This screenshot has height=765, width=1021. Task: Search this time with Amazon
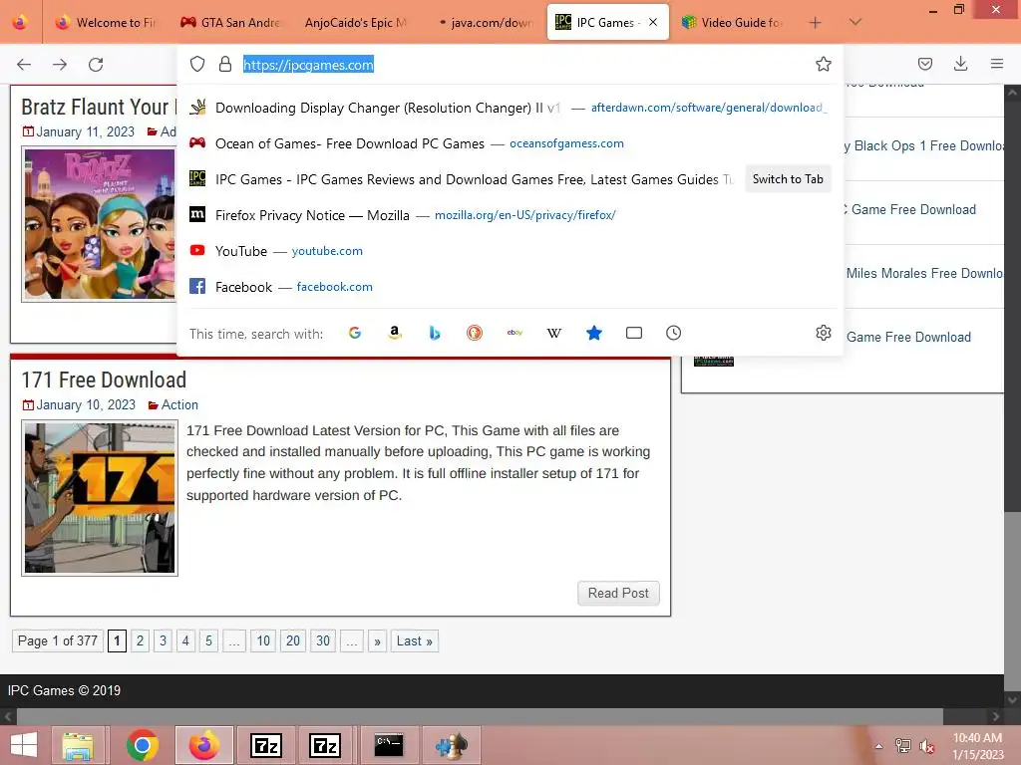395,333
